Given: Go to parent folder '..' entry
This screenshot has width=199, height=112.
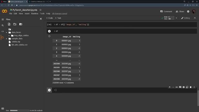Looking at the screenshot, I should [x=12, y=29].
